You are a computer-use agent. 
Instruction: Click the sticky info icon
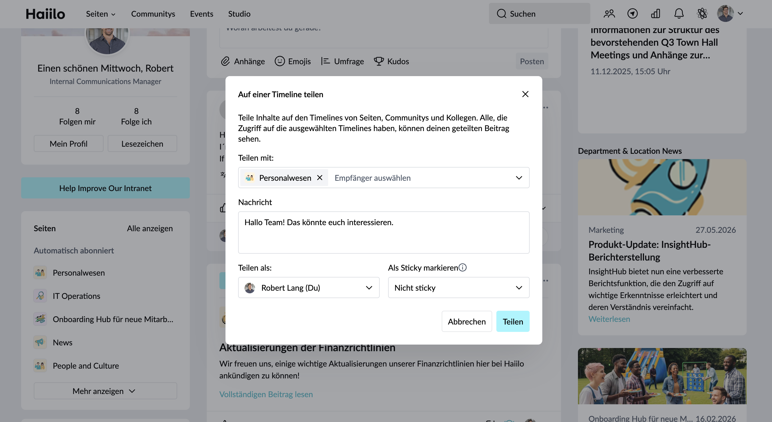click(462, 267)
